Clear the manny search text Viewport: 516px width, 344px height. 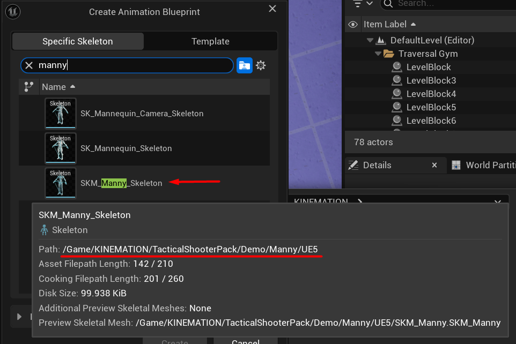coord(29,65)
